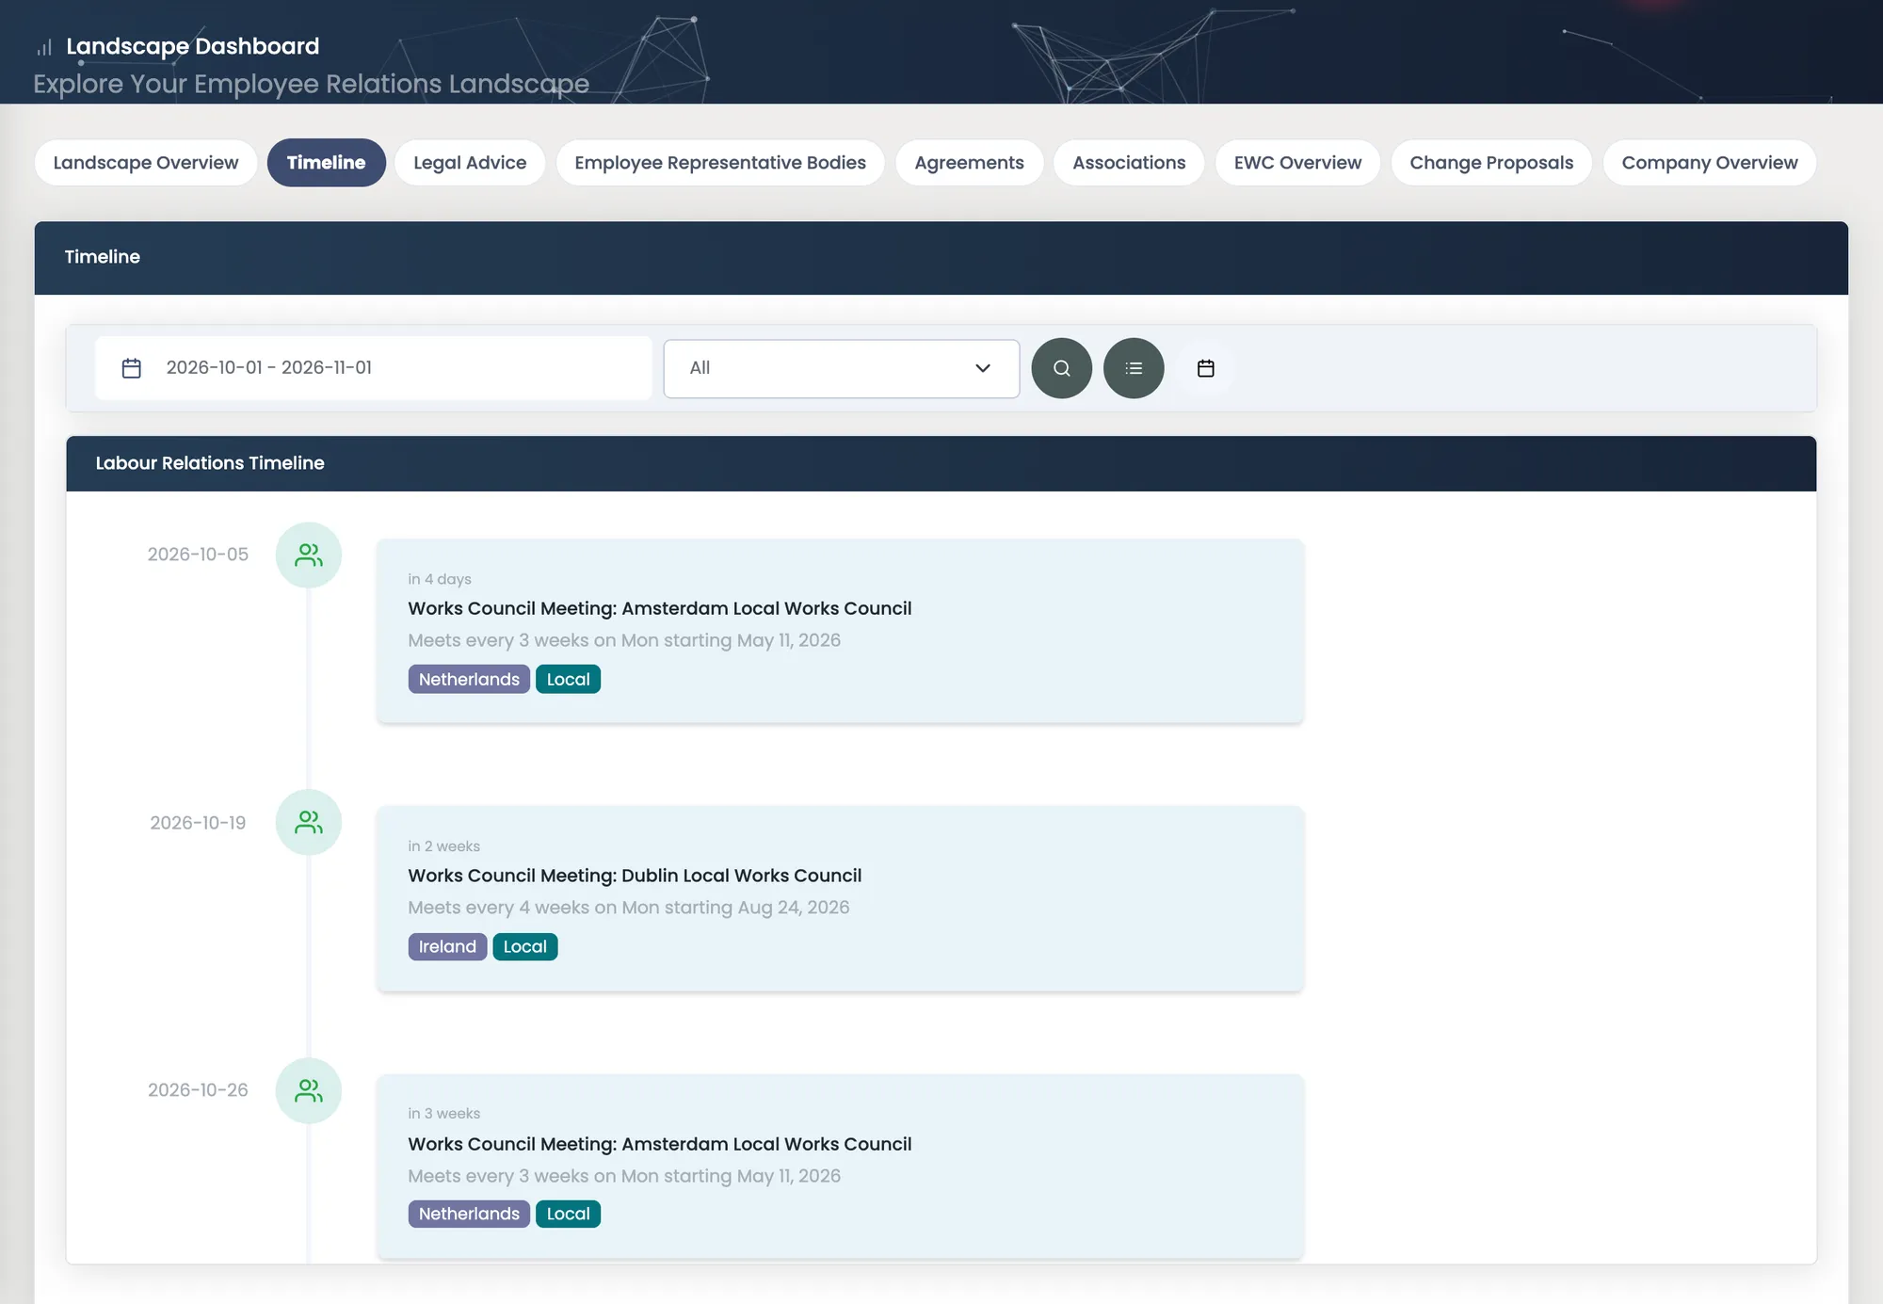Open Amsterdam Works Council meeting on 2026-10-26
The image size is (1883, 1304).
(x=840, y=1166)
